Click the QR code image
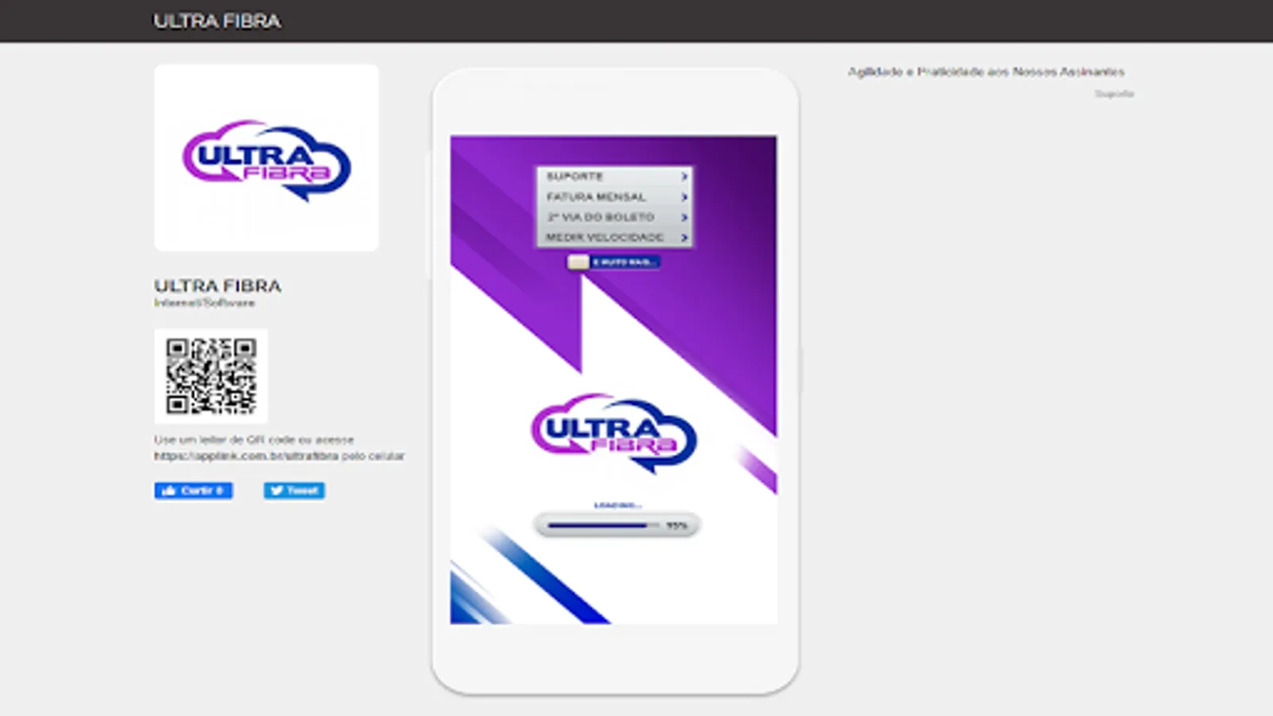This screenshot has height=716, width=1273. pos(211,376)
